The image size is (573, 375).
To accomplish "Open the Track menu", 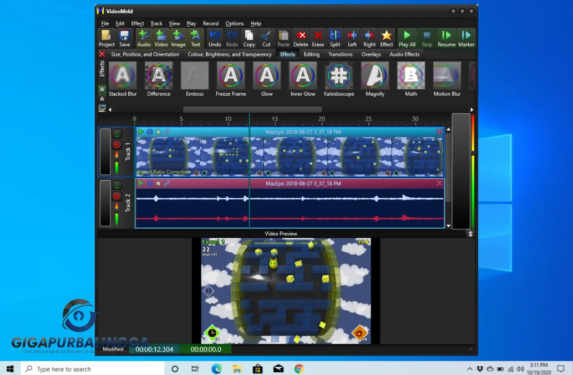I will coord(156,23).
